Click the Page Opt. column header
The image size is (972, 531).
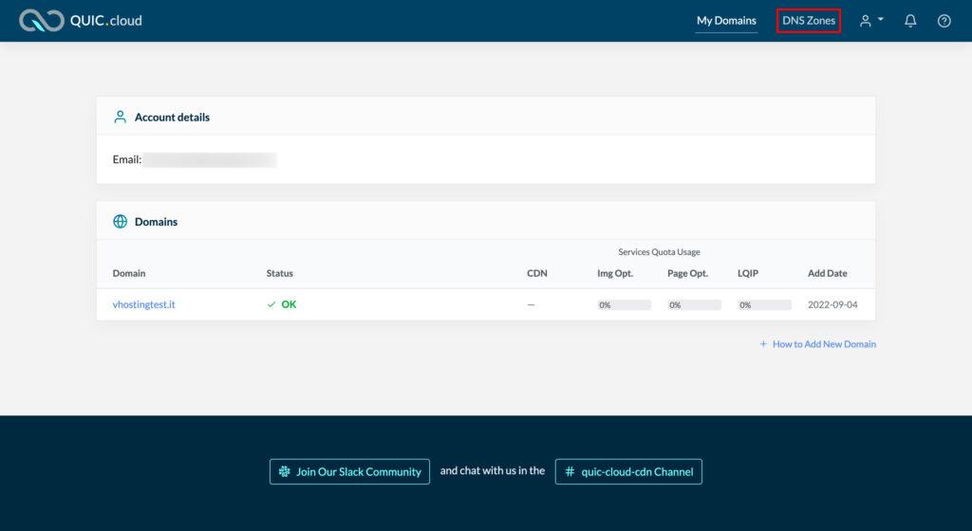687,273
